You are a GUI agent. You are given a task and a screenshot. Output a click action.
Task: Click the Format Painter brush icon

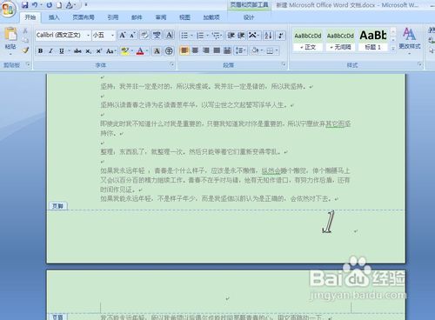[25, 50]
